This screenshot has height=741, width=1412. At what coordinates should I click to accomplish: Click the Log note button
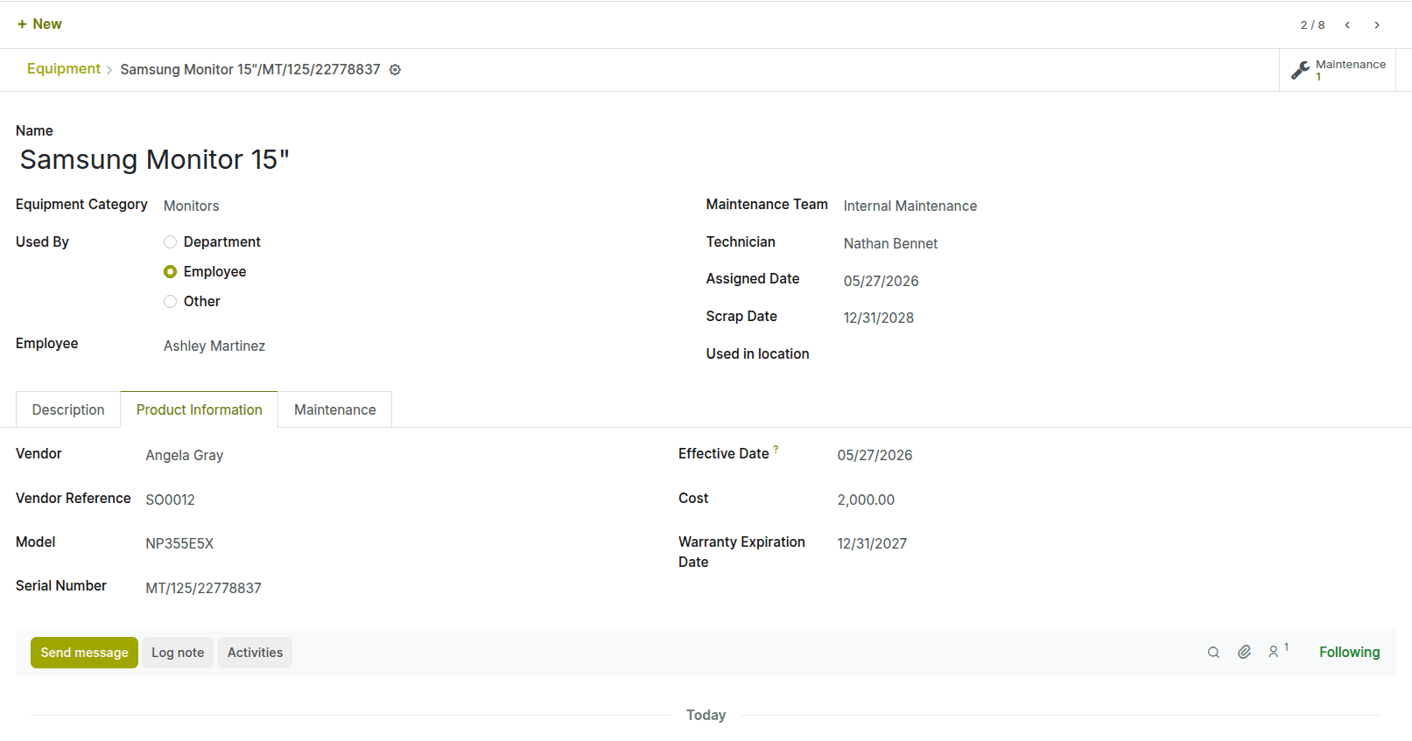[178, 653]
